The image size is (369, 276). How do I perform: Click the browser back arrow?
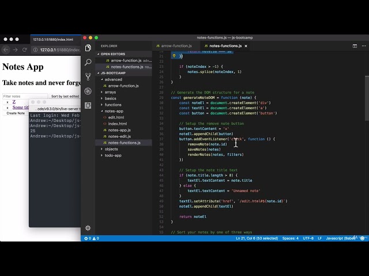click(6, 50)
